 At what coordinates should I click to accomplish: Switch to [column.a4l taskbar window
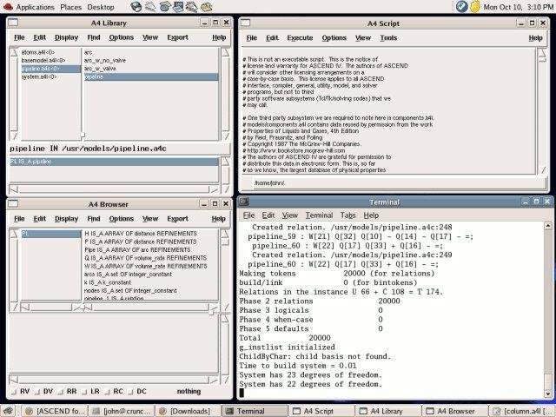coord(521,411)
